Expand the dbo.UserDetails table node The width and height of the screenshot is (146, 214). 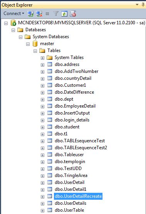[42, 204]
